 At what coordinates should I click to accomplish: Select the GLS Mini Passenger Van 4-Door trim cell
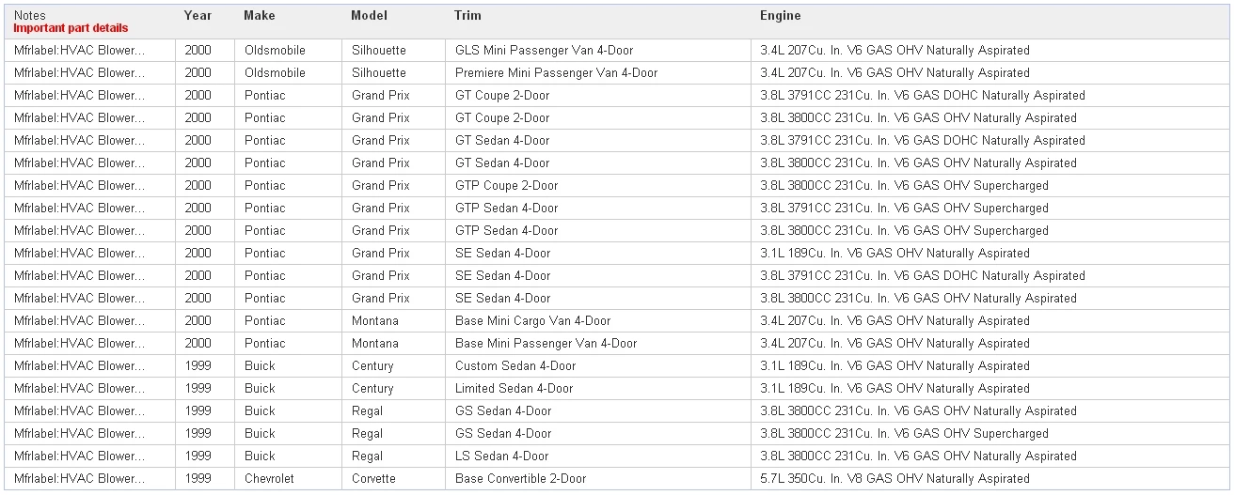[598, 51]
